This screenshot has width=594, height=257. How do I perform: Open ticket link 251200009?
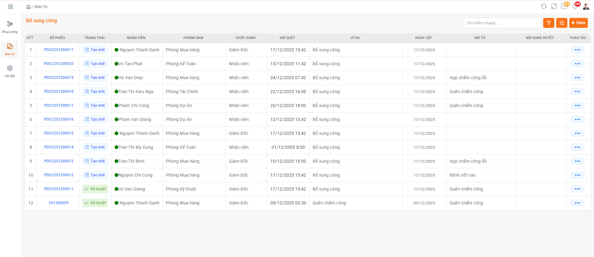(59, 203)
